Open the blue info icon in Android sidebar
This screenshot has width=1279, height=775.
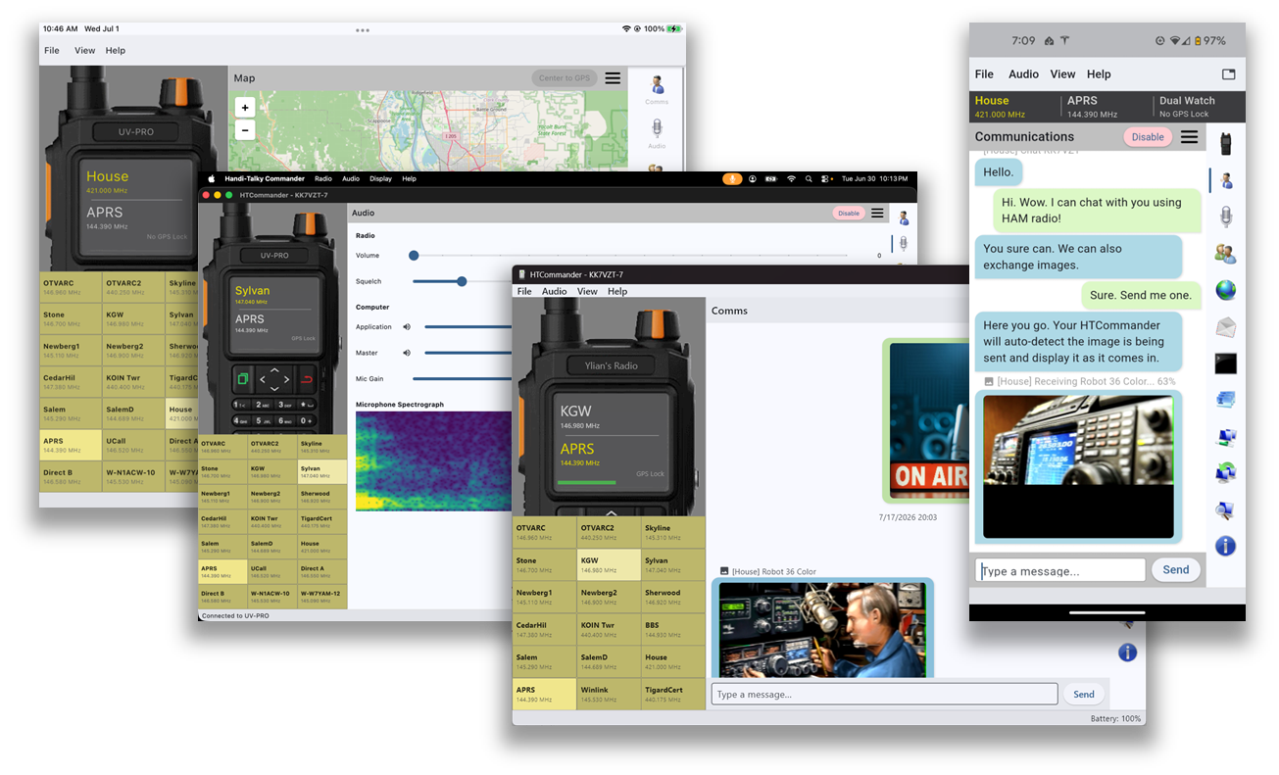pos(1225,547)
